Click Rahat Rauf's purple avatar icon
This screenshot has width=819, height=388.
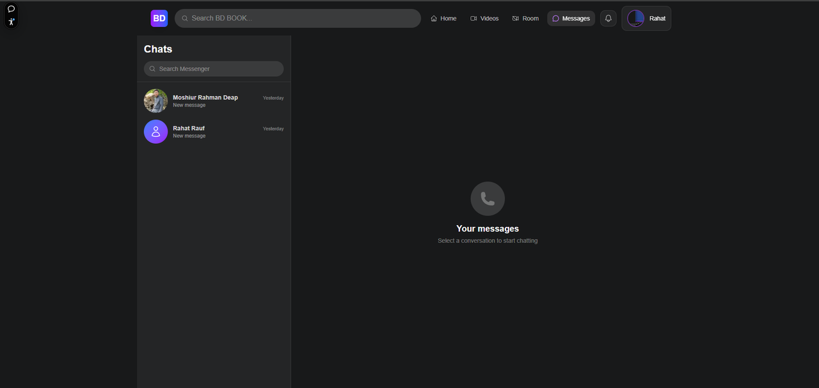[156, 132]
